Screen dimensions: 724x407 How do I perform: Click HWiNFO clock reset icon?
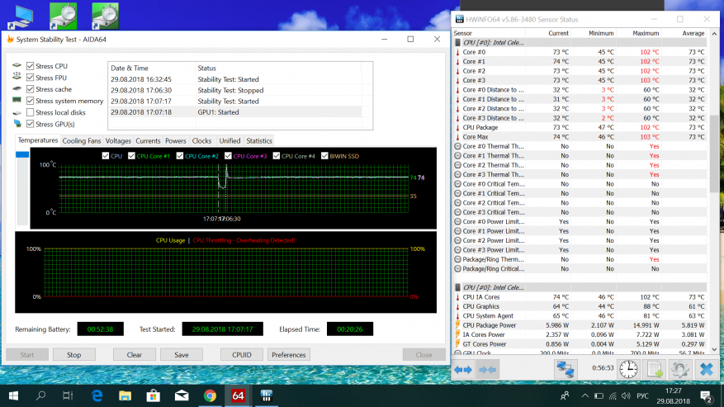(x=628, y=369)
